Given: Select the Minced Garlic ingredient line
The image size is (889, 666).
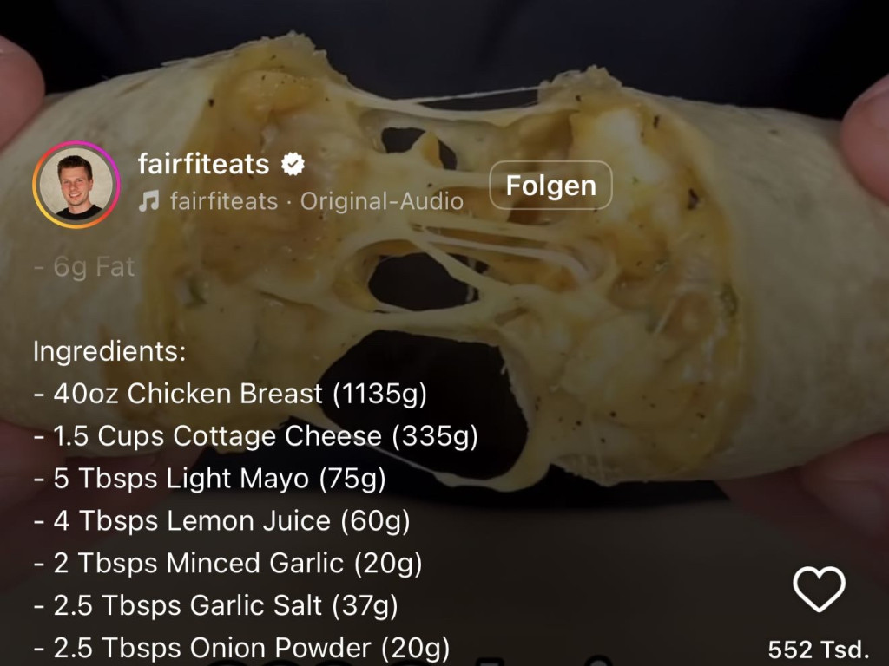Looking at the screenshot, I should coord(228,564).
